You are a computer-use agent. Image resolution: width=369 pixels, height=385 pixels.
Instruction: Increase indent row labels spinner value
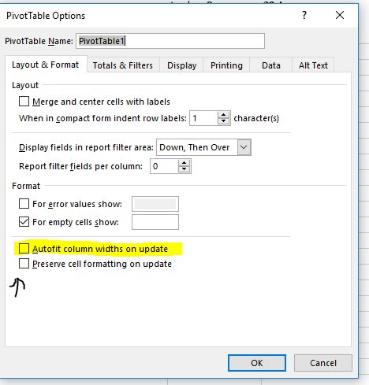click(224, 115)
